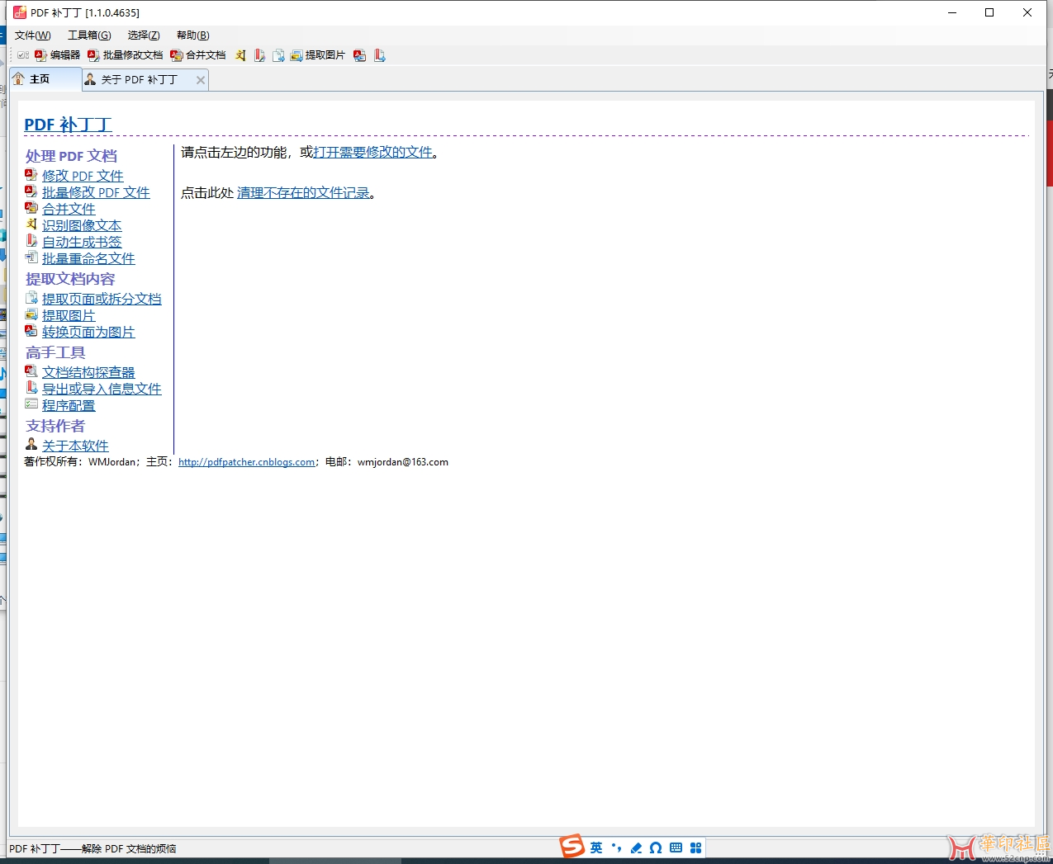Click the extract pages toolbar icon
The width and height of the screenshot is (1053, 864).
tap(278, 55)
